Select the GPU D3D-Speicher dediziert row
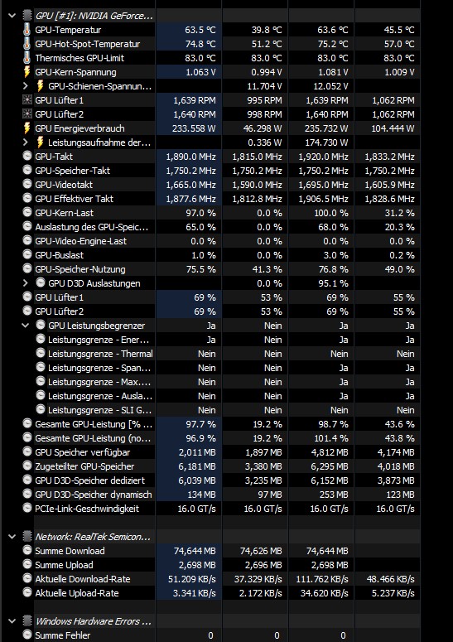Viewport: 453px width, 642px height. (90, 480)
